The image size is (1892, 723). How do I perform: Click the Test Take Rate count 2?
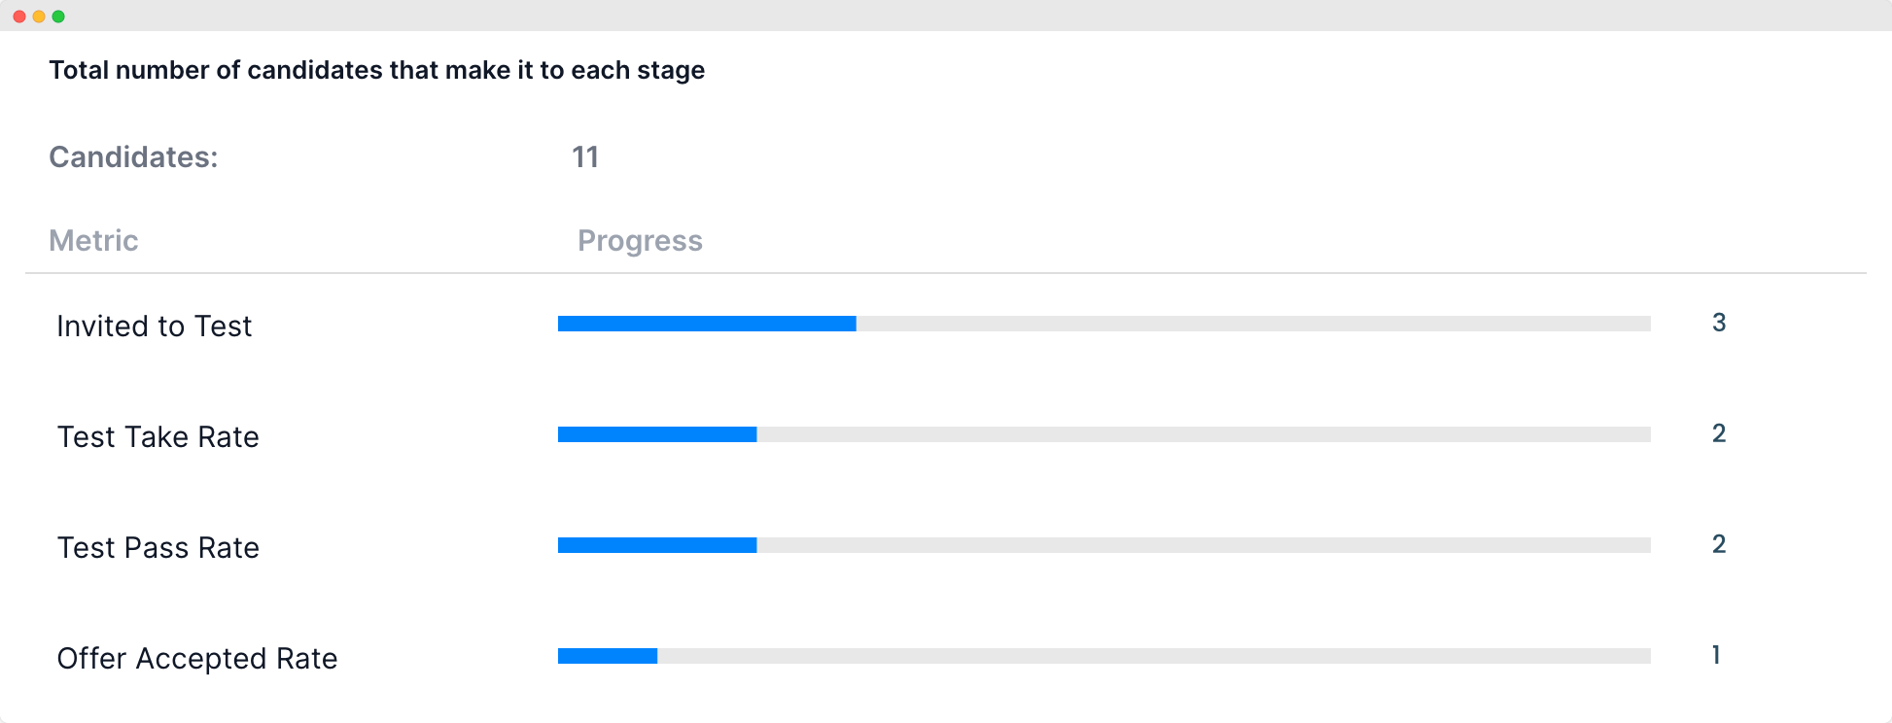1719,433
